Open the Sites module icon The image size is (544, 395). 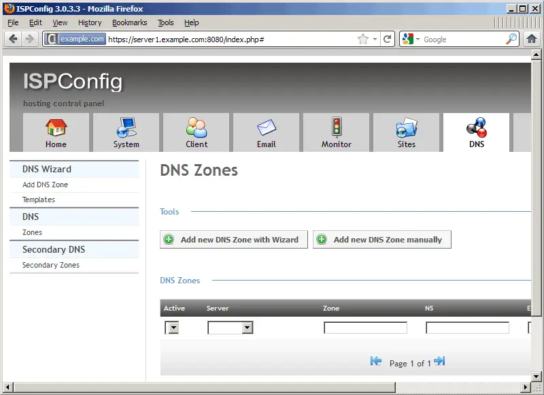[406, 127]
